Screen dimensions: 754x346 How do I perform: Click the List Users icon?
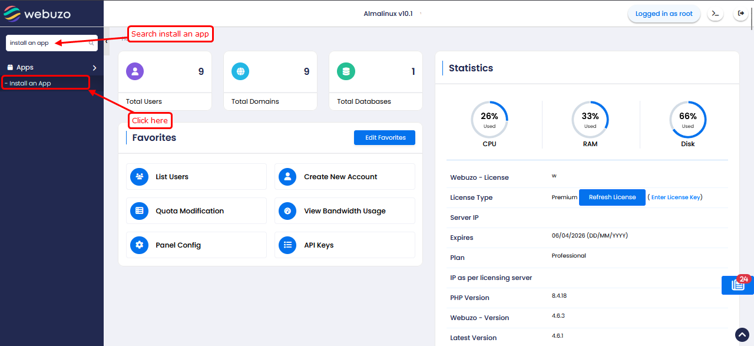[x=139, y=177]
